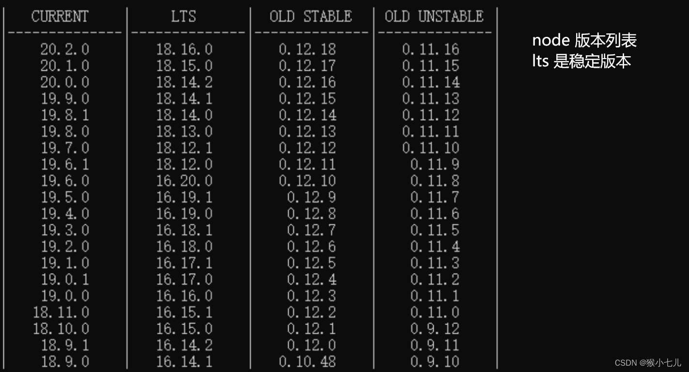
Task: Select LTS version 16.20.0
Action: [184, 181]
